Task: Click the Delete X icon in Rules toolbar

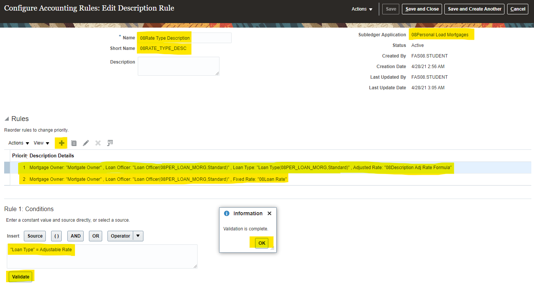Action: 98,143
